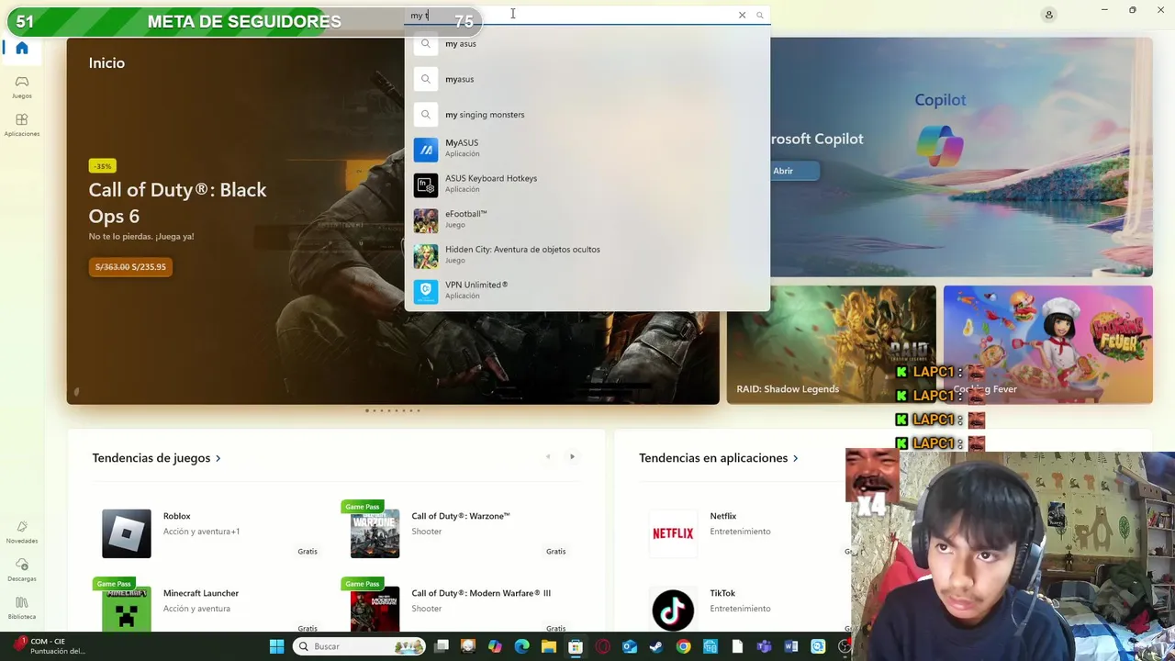Open Microsoft Teams from taskbar
The width and height of the screenshot is (1175, 661).
(x=764, y=646)
